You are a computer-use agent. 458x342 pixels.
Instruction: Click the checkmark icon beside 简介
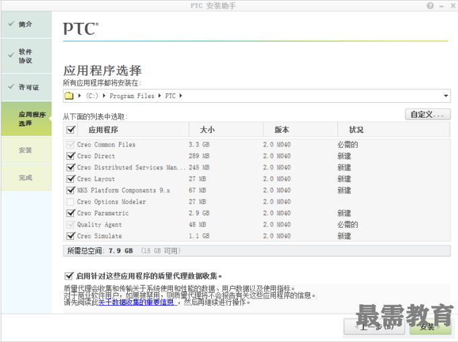11,24
